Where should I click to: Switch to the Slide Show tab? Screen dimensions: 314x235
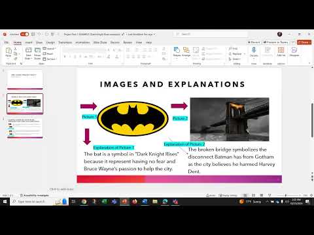(x=100, y=42)
